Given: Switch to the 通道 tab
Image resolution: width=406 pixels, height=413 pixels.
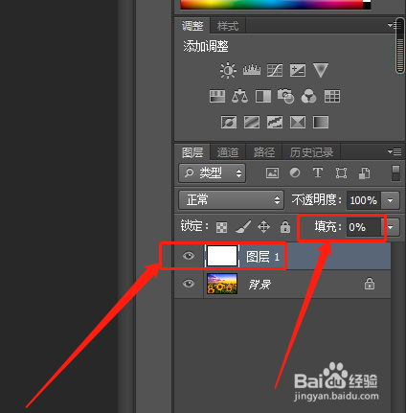Looking at the screenshot, I should tap(228, 152).
